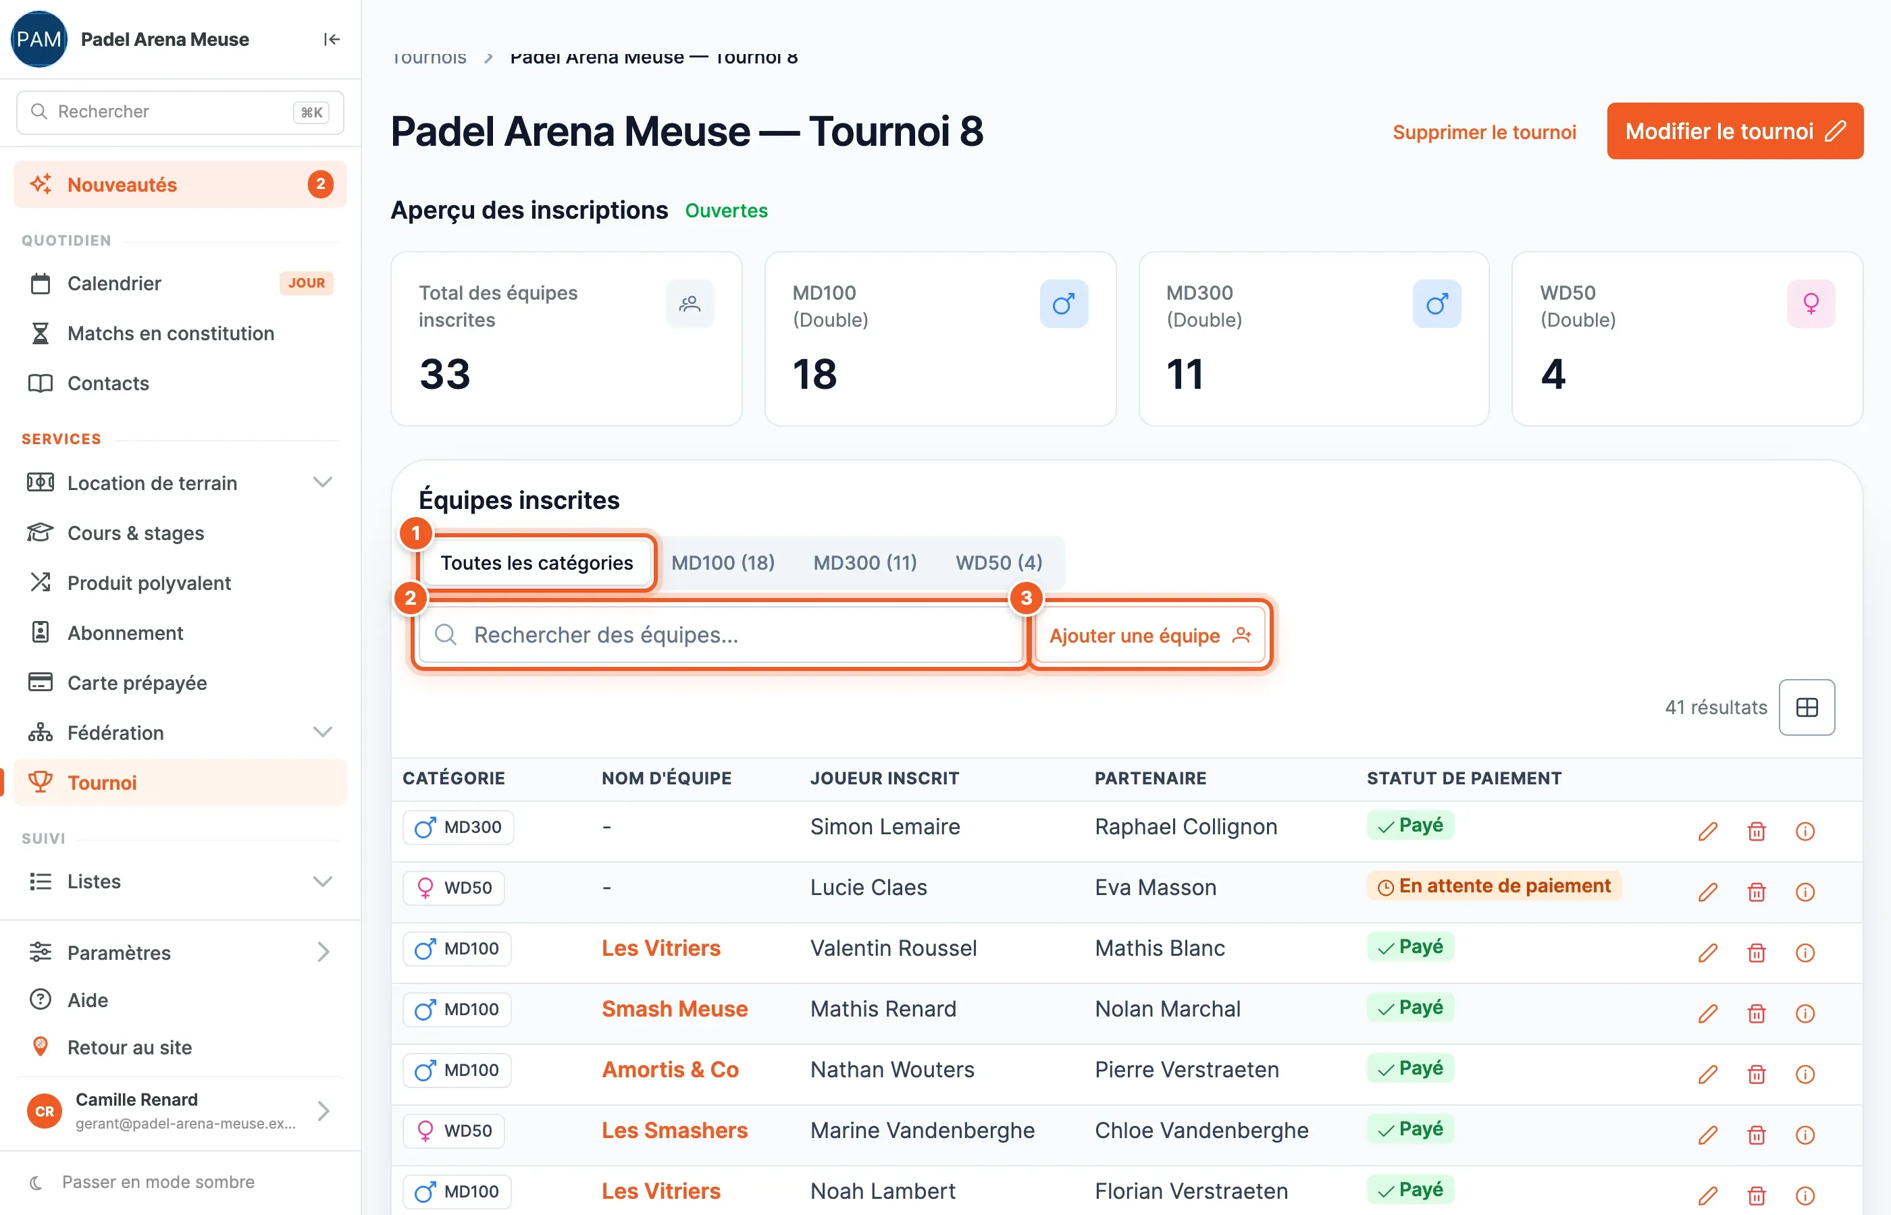Open the Smash Meuse team link

674,1008
